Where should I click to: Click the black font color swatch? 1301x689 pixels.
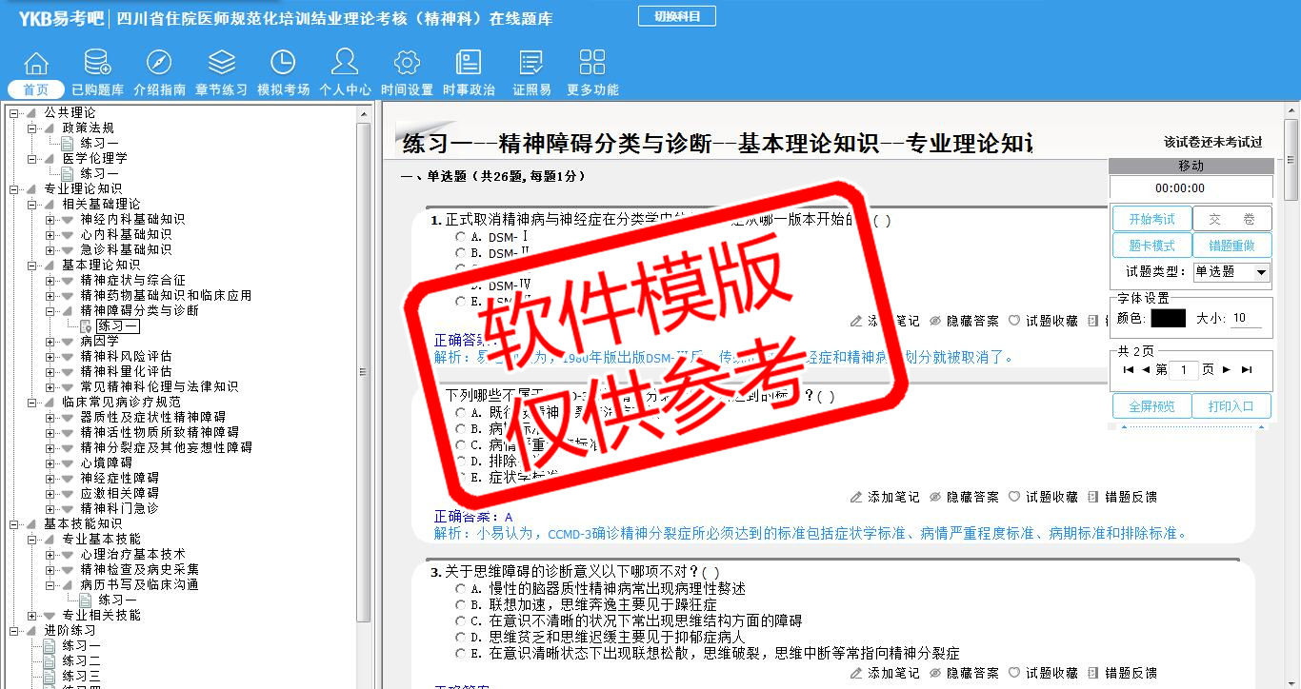tap(1168, 319)
